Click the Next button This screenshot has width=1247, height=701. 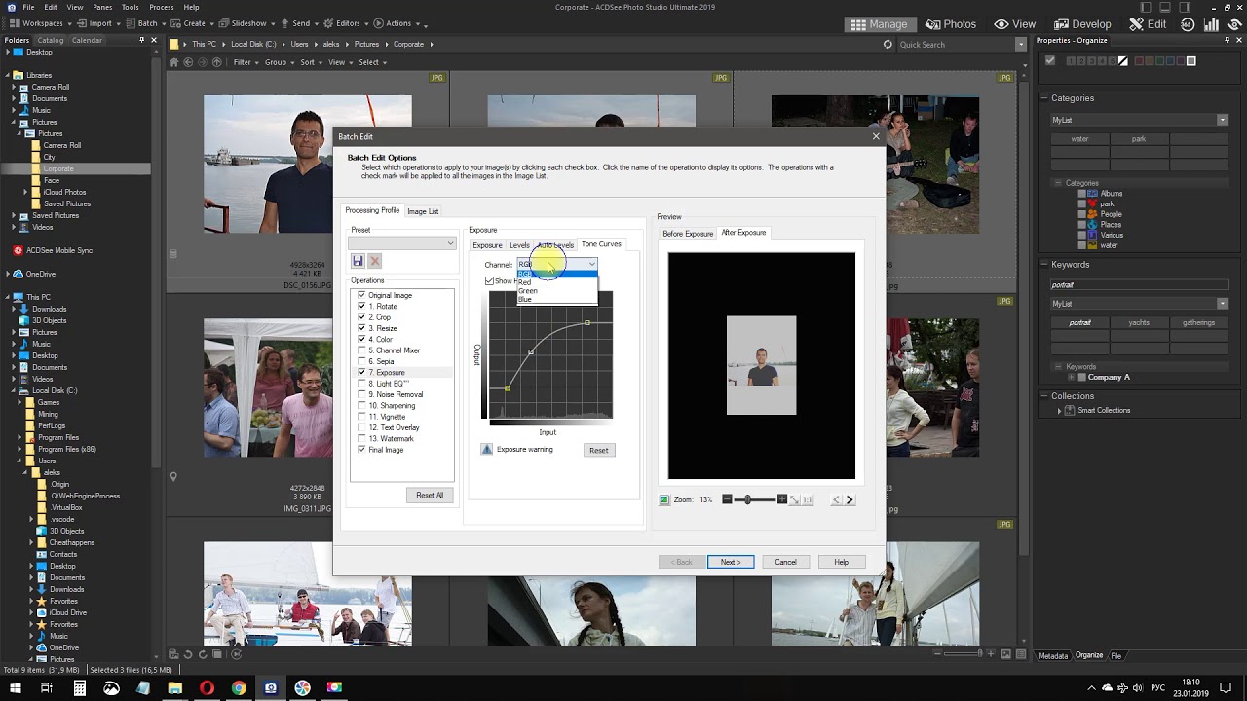click(x=731, y=562)
